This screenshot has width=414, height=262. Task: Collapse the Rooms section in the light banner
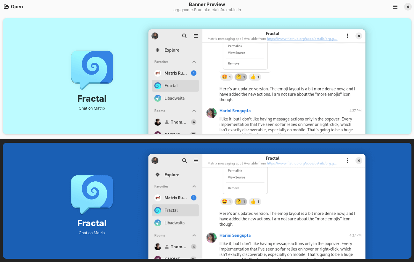194,111
